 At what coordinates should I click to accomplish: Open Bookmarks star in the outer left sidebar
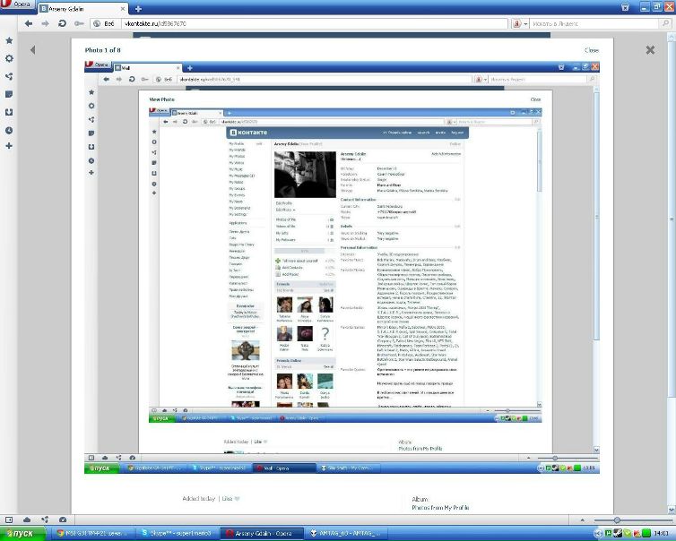[9, 40]
